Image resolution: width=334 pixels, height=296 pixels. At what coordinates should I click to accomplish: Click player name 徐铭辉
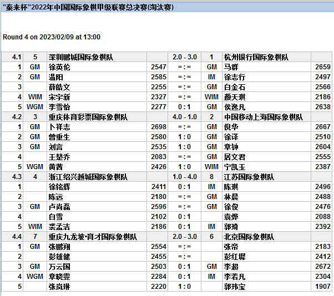pyautogui.click(x=59, y=187)
